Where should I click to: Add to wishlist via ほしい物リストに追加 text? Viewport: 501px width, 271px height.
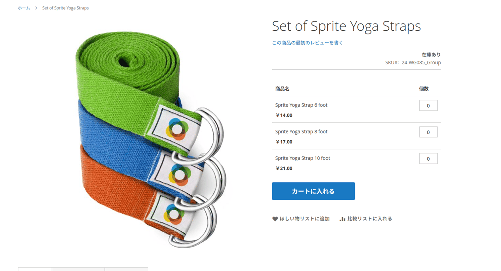pos(305,219)
